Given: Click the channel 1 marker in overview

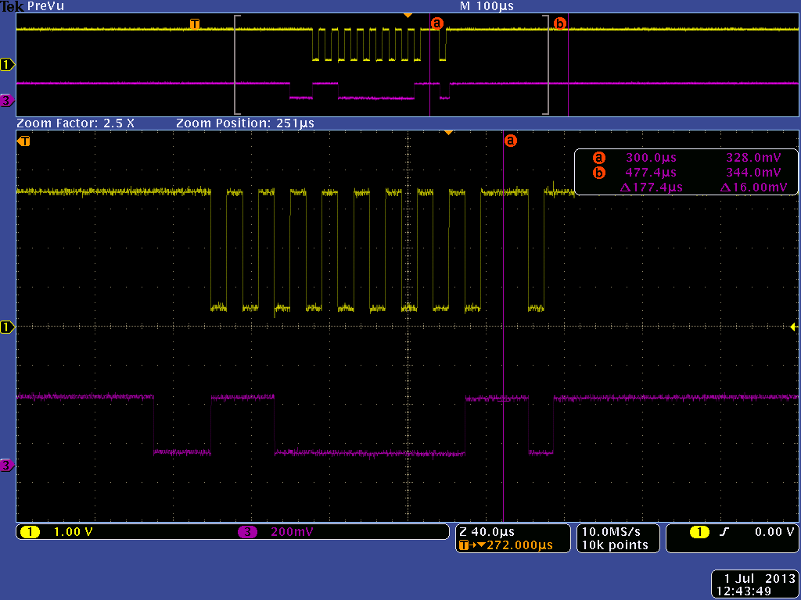Looking at the screenshot, I should (x=7, y=65).
